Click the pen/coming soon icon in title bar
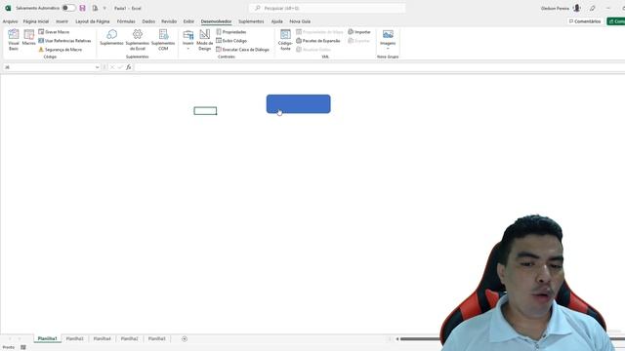The height and width of the screenshot is (351, 625). [x=593, y=8]
